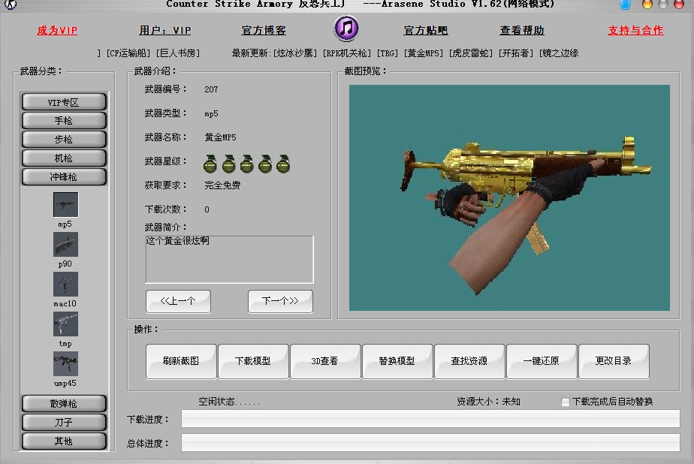Open the 手枪 weapon category

pos(64,121)
